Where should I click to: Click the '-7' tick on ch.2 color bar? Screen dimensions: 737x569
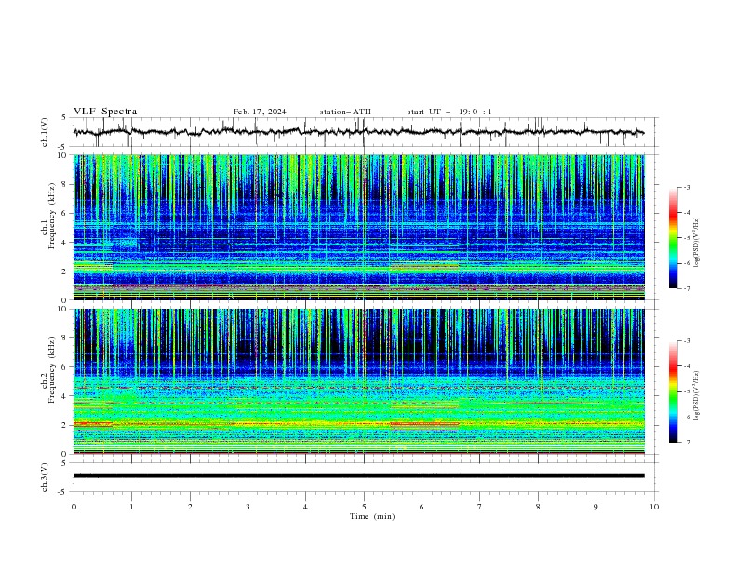tap(687, 443)
